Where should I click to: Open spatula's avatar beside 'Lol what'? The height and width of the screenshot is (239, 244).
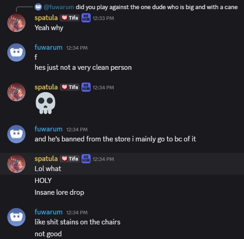16,164
